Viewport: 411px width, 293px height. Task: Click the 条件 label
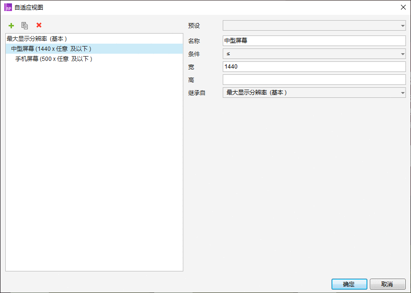pyautogui.click(x=194, y=54)
